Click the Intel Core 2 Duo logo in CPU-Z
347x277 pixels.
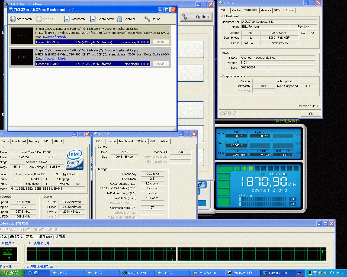pyautogui.click(x=75, y=159)
